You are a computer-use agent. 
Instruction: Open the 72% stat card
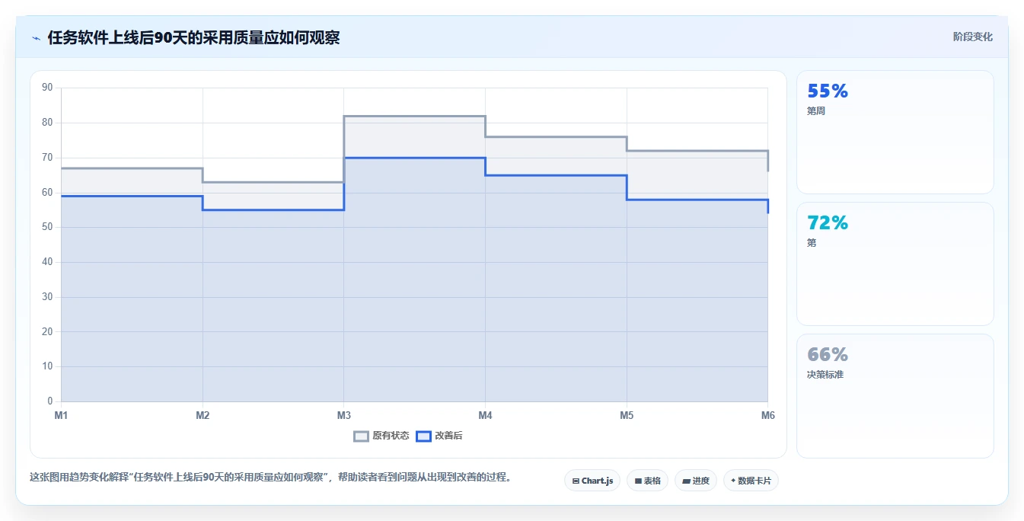(x=895, y=264)
